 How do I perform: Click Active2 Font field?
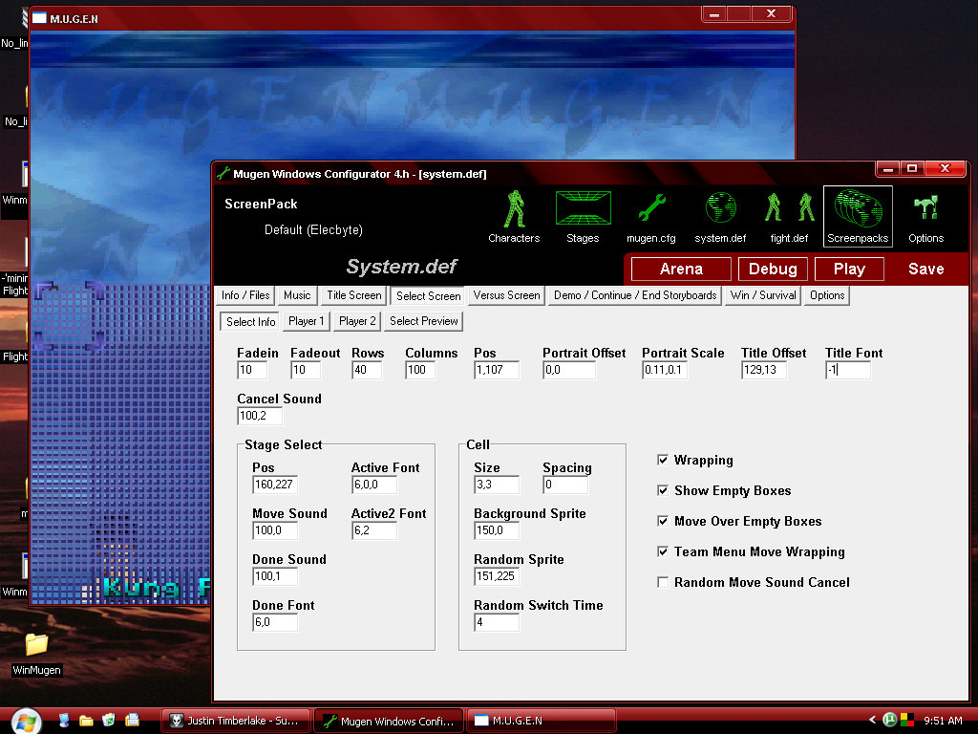click(x=374, y=530)
